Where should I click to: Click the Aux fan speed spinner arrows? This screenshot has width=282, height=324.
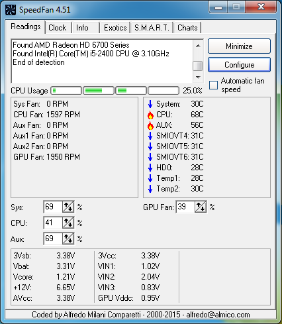click(68, 239)
